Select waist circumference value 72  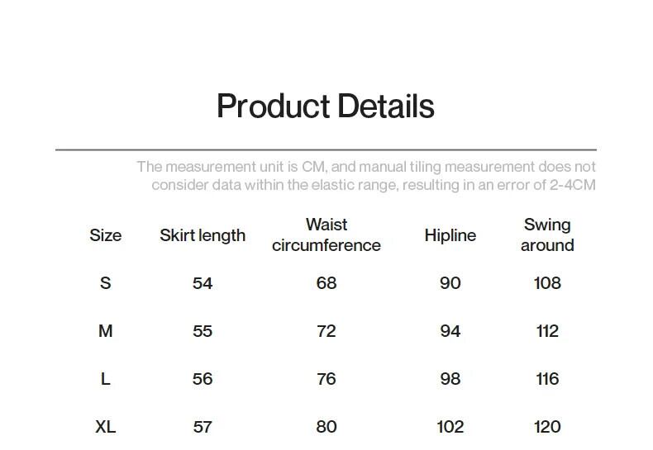(326, 331)
